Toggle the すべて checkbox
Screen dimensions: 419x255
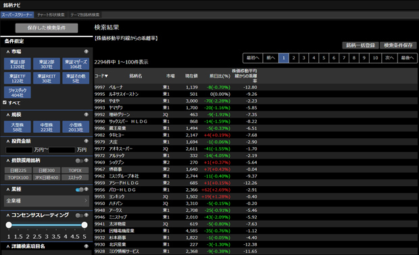(x=5, y=103)
